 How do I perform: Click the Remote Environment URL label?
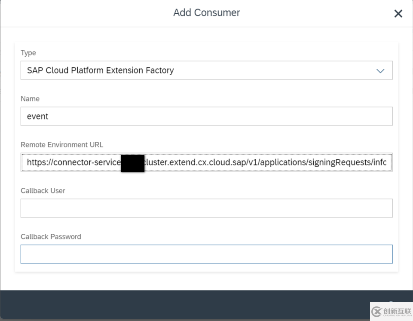point(61,144)
